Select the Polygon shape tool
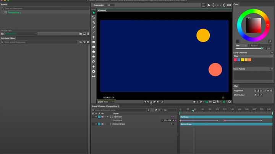This screenshot has width=275, height=154. (x=94, y=52)
